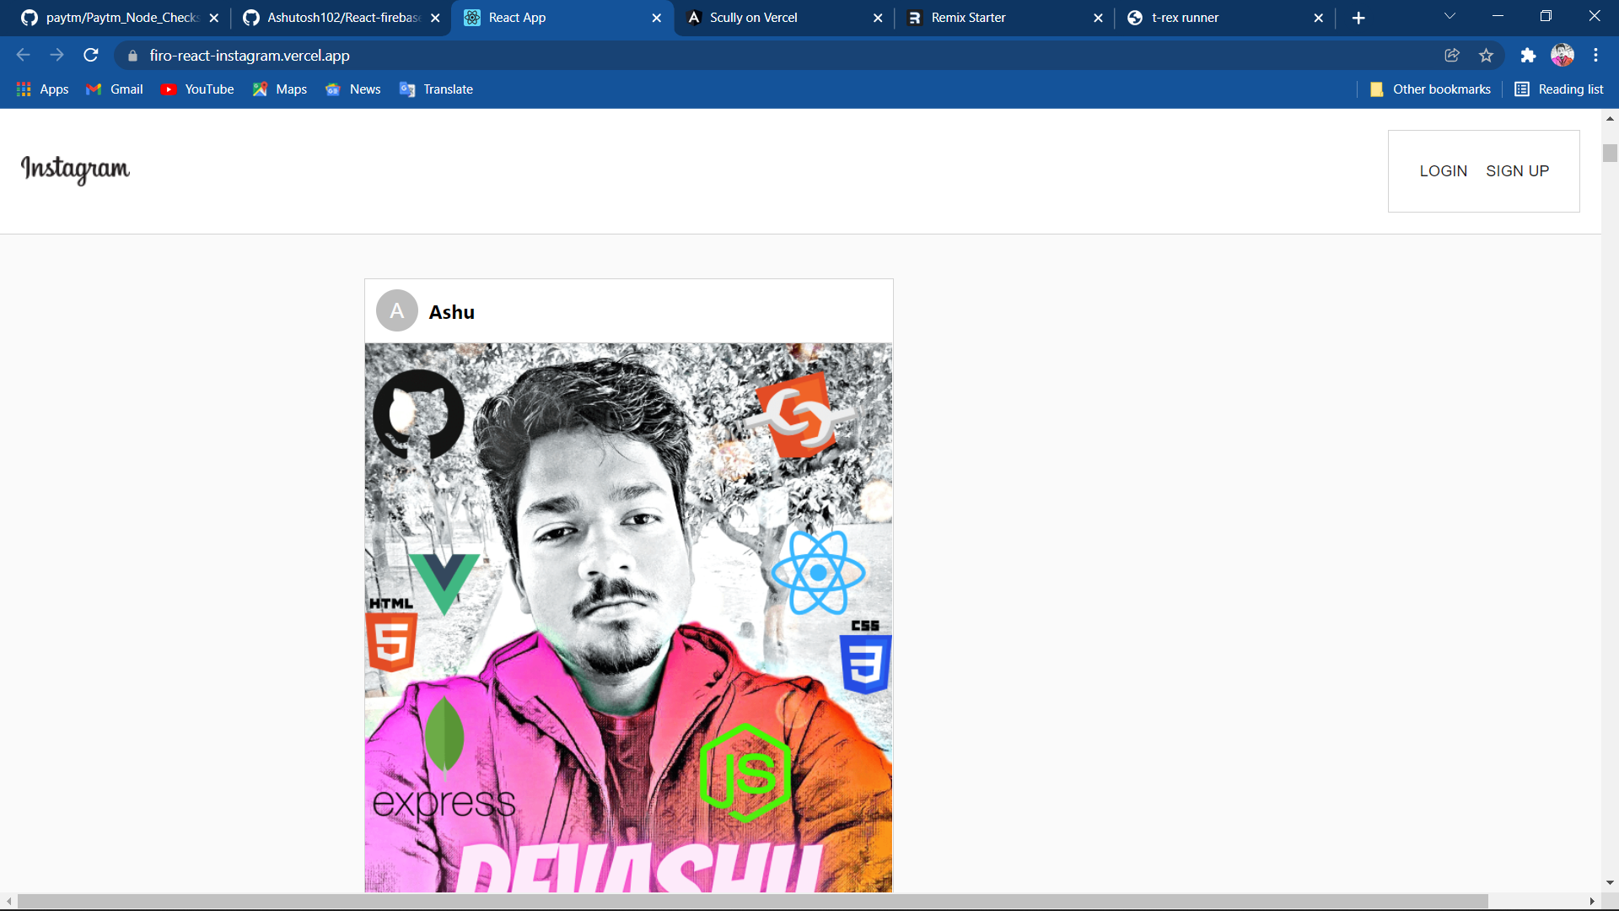This screenshot has height=911, width=1619.
Task: Click the horizontal scroll right arrow
Action: [1592, 902]
